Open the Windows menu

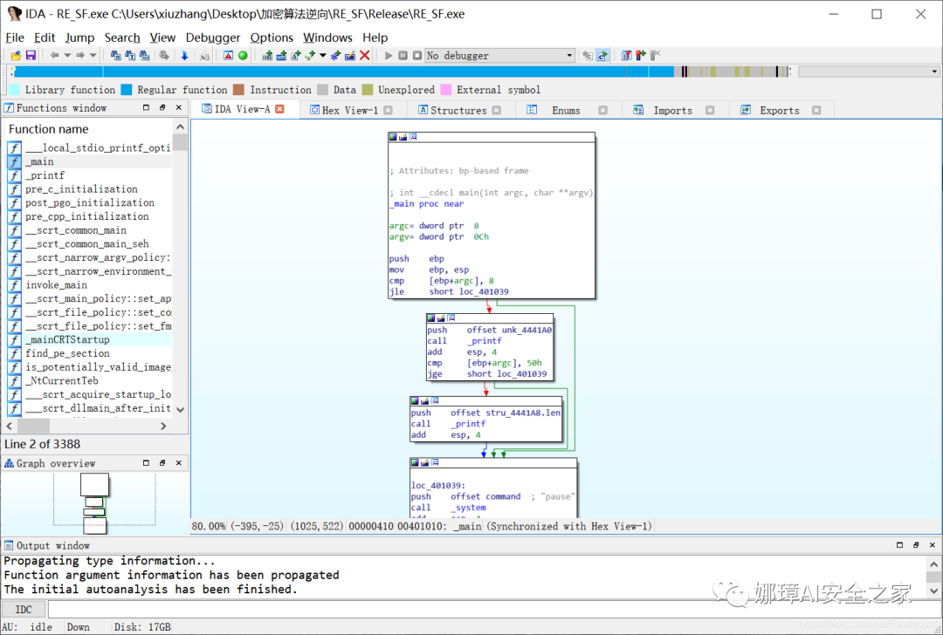pos(327,38)
